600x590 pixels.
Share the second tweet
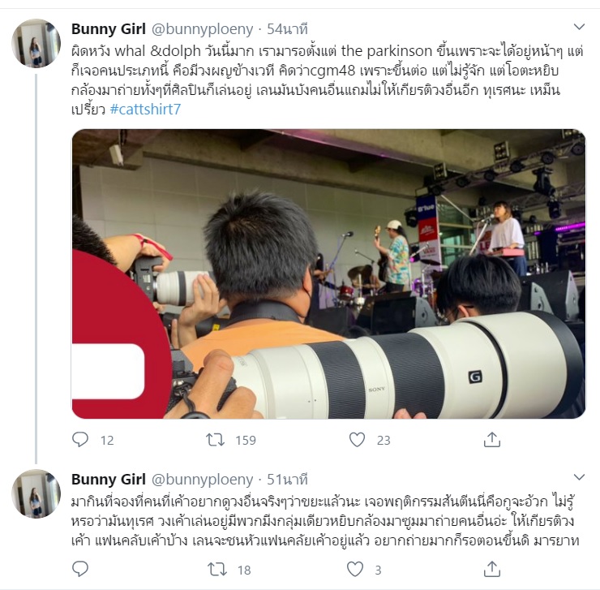492,569
